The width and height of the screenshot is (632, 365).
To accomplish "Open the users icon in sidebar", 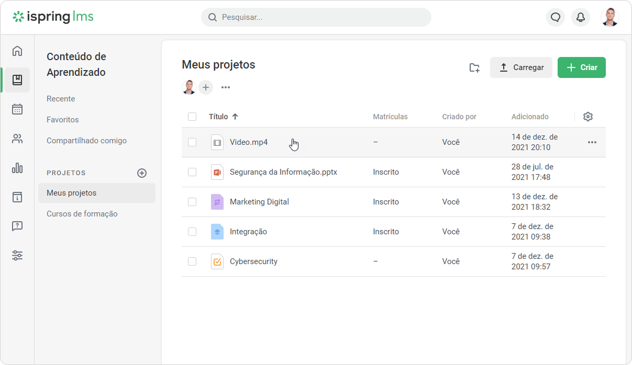I will coord(17,139).
